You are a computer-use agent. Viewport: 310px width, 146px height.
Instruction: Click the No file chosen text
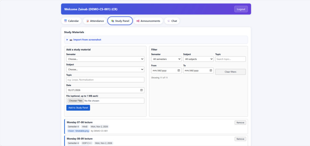click(92, 101)
